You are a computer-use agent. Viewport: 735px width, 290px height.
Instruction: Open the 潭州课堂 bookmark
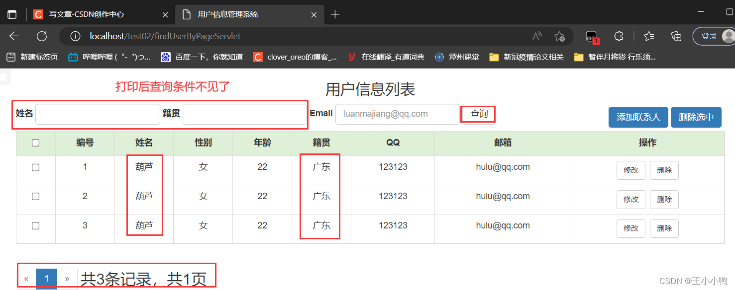(457, 57)
